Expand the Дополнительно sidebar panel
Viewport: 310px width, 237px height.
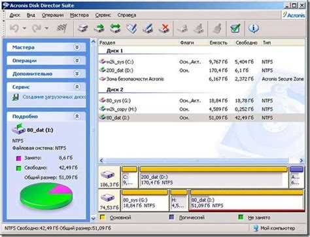tap(77, 73)
